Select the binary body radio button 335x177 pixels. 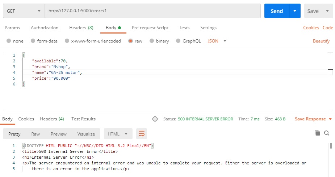pyautogui.click(x=152, y=41)
